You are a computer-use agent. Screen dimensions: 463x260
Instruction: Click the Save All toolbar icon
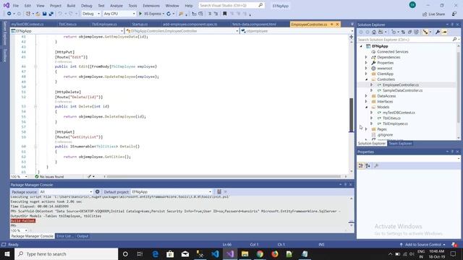(51, 14)
